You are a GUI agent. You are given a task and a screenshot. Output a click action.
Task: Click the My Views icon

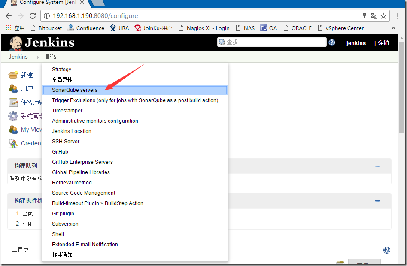[x=13, y=130]
